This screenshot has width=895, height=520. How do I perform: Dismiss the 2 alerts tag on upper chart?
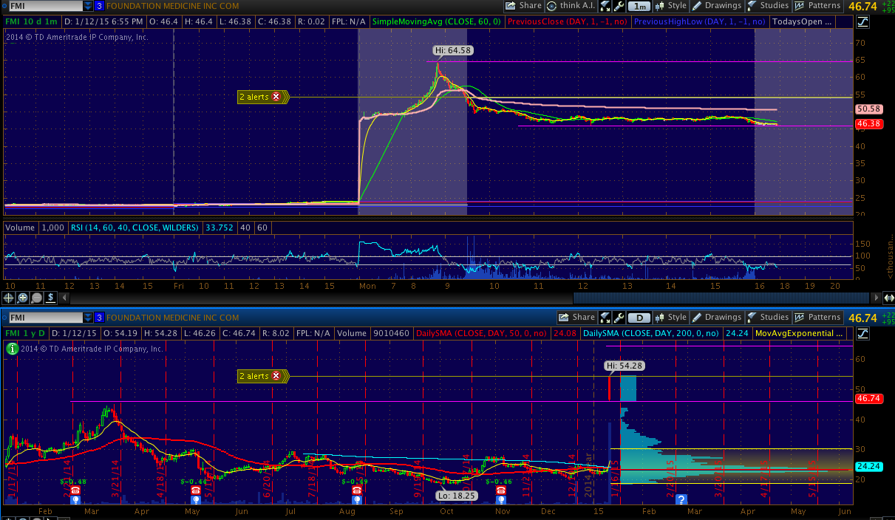coord(276,97)
